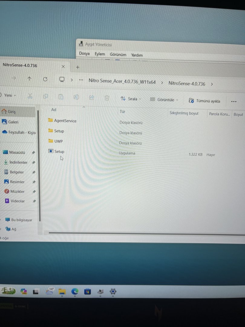
Task: Open the File Explorer taskbar icon
Action: tap(62, 291)
